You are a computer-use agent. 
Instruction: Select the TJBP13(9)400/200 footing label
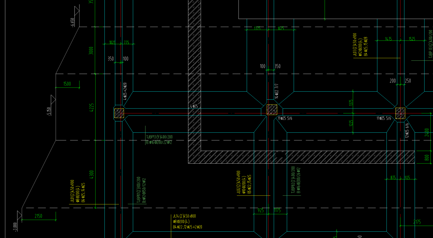159,137
